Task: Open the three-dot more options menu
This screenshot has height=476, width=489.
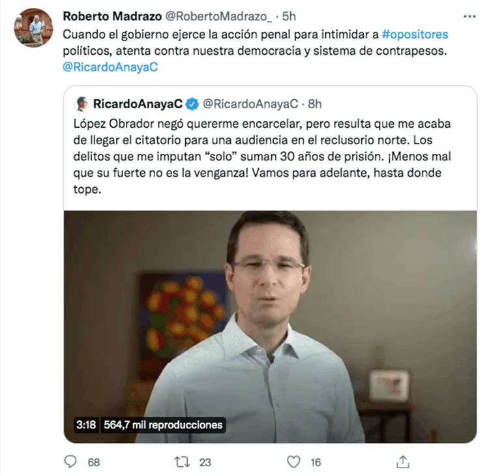Action: click(x=469, y=16)
